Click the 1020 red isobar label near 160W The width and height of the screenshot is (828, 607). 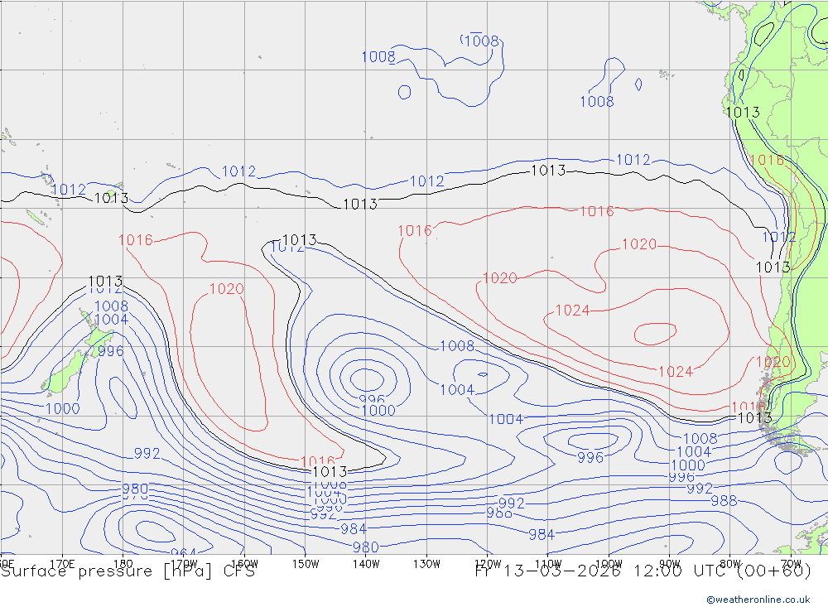point(227,289)
